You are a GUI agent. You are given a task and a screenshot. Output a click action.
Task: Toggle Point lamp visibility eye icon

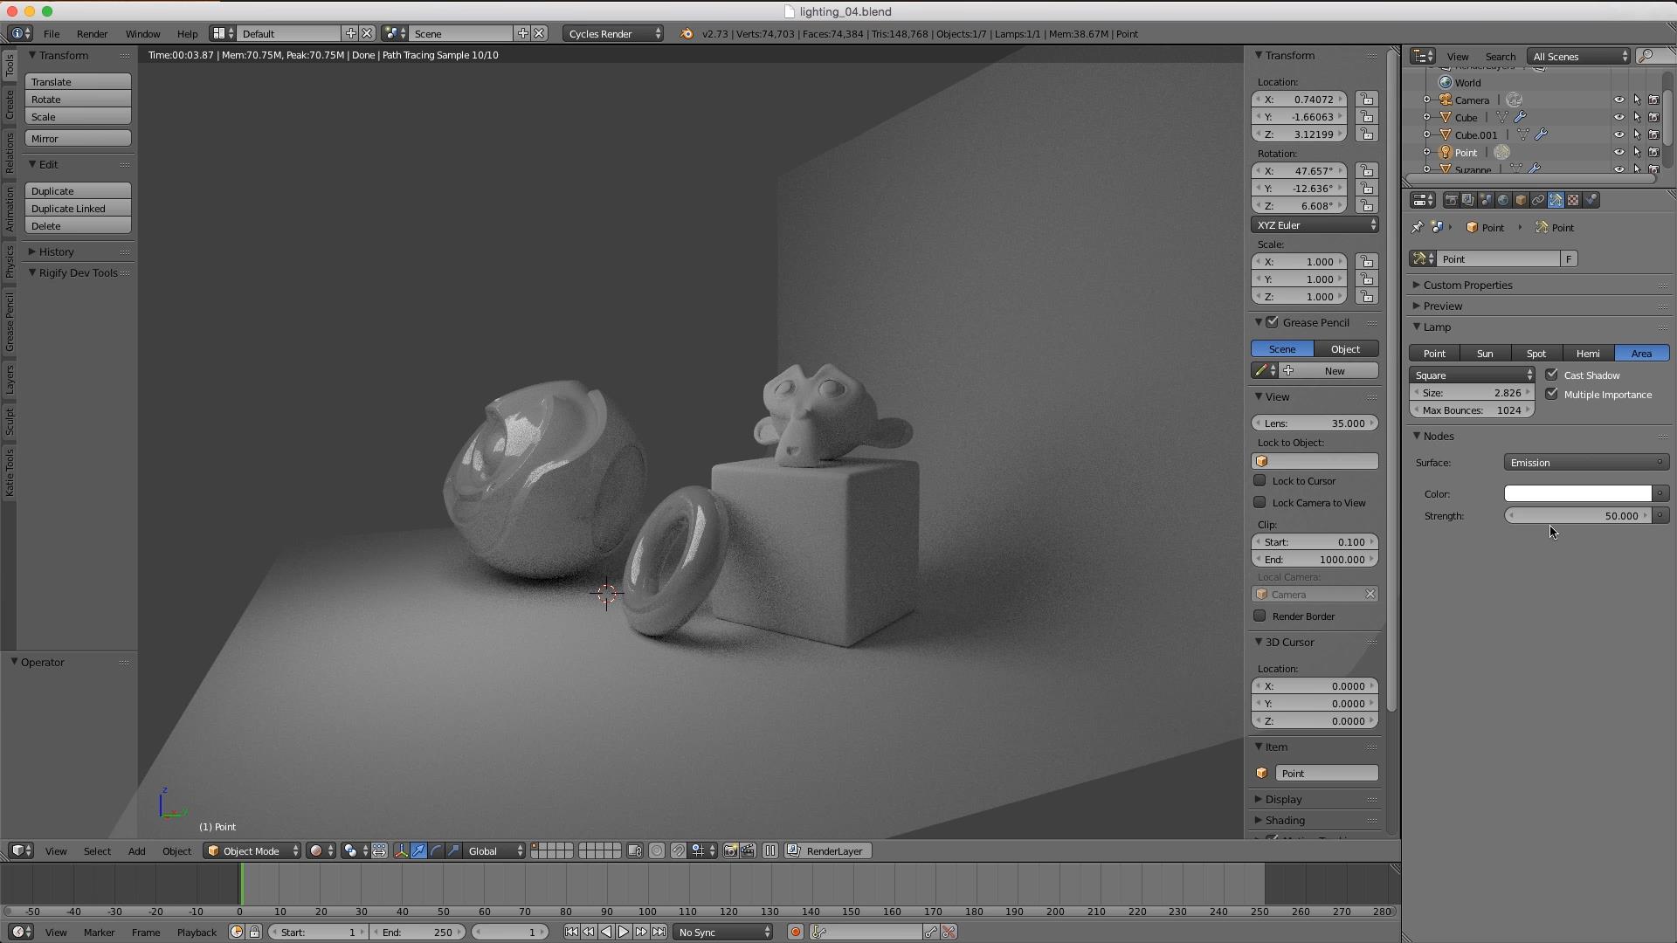pos(1618,152)
